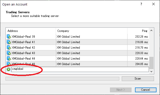Select server XMGlobal-Real 39
Screen dimensions: 160x95
click(x=23, y=37)
